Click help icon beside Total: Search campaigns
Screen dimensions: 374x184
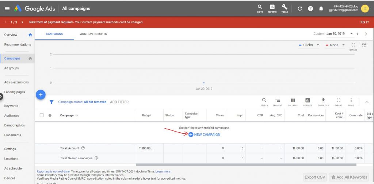point(96,158)
